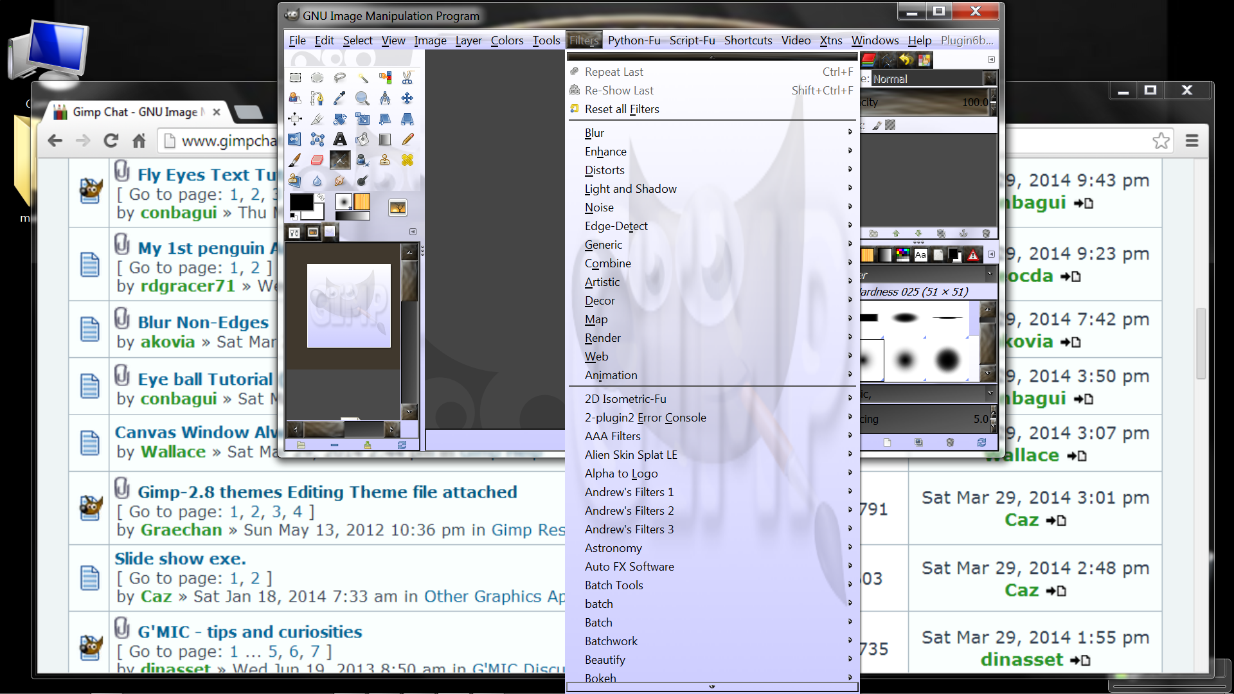Screen dimensions: 1234x694
Task: Reset to default black and white colors
Action: (293, 217)
